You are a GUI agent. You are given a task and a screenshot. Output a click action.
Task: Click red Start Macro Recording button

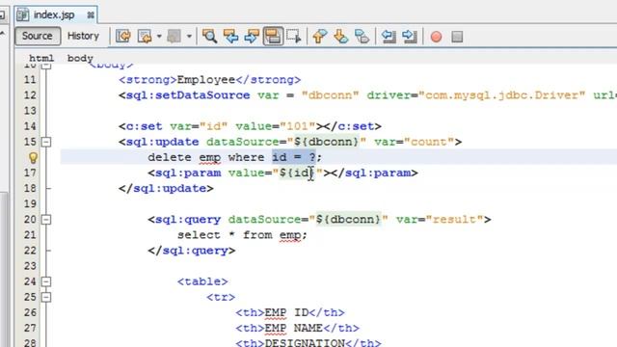[436, 37]
